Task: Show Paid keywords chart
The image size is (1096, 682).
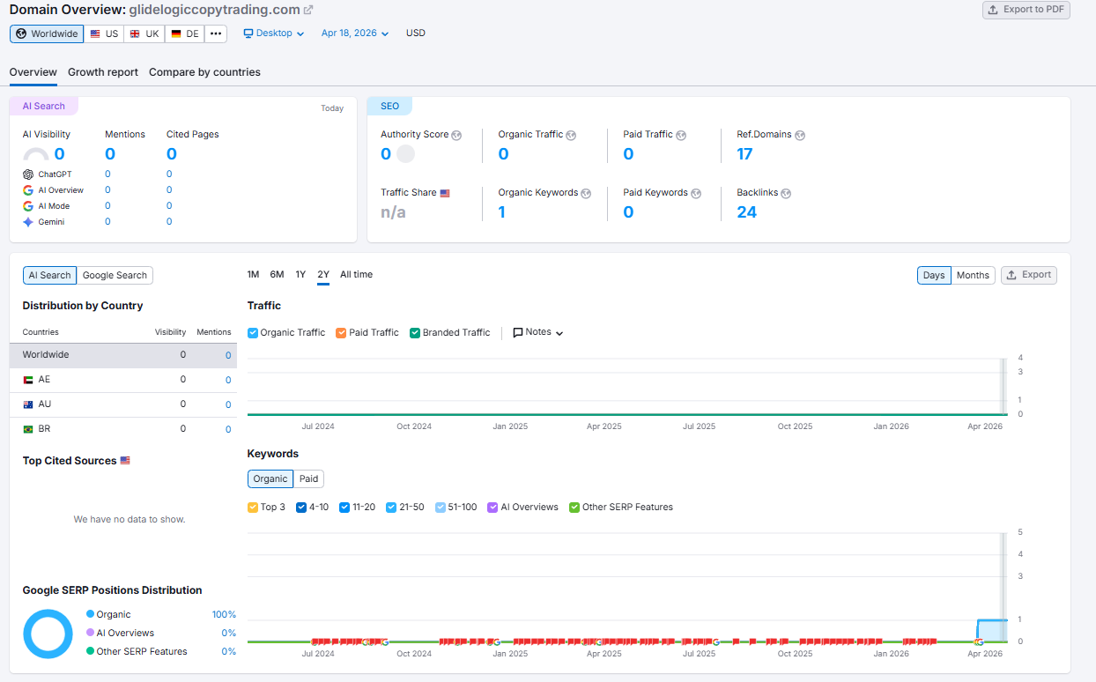Action: point(308,479)
